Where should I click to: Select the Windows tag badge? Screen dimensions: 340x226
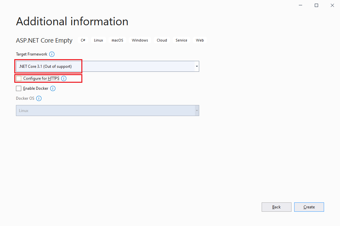click(x=140, y=40)
